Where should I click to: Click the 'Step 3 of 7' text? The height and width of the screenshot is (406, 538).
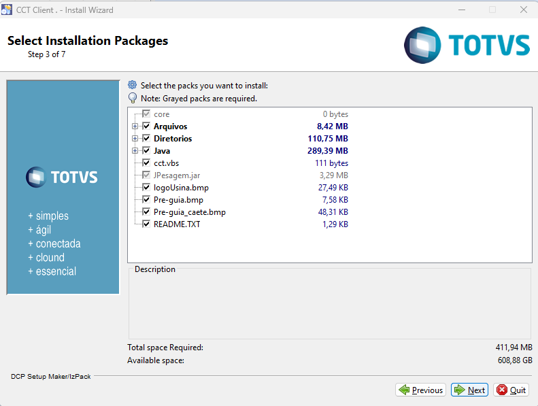click(x=47, y=54)
